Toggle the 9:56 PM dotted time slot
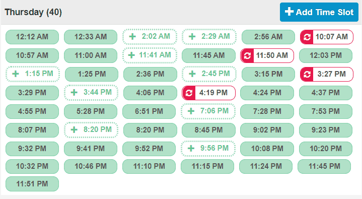The width and height of the screenshot is (362, 199). pos(208,149)
